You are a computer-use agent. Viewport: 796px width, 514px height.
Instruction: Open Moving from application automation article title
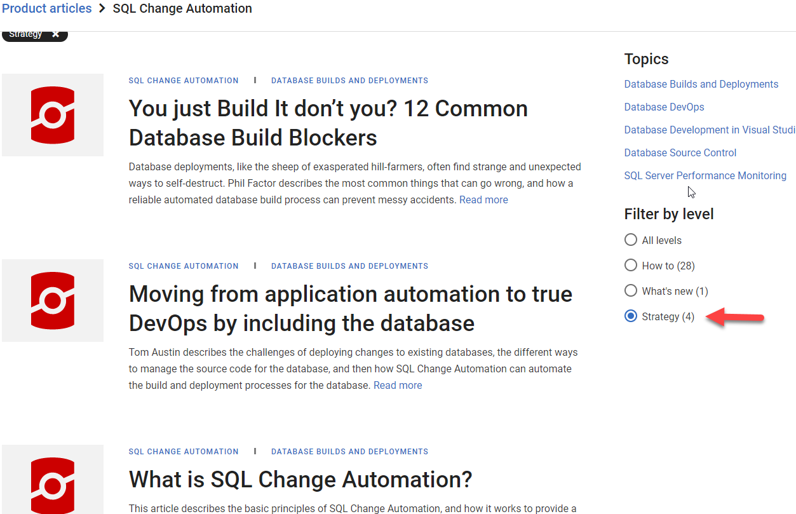coord(350,309)
